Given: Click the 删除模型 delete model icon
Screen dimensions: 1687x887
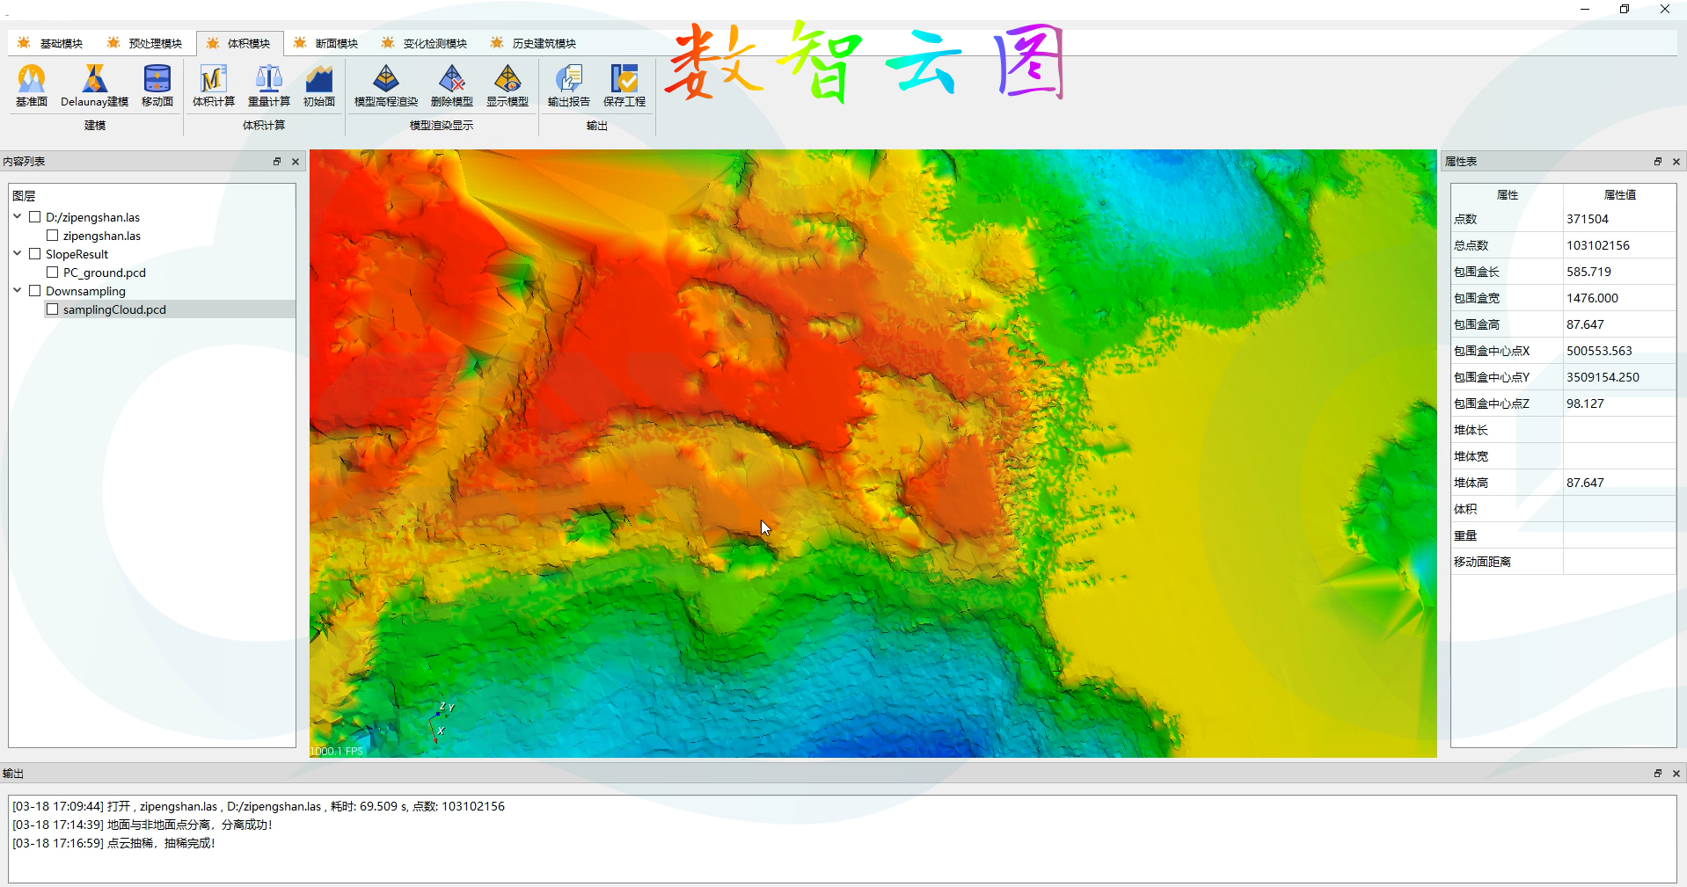Looking at the screenshot, I should coord(451,80).
